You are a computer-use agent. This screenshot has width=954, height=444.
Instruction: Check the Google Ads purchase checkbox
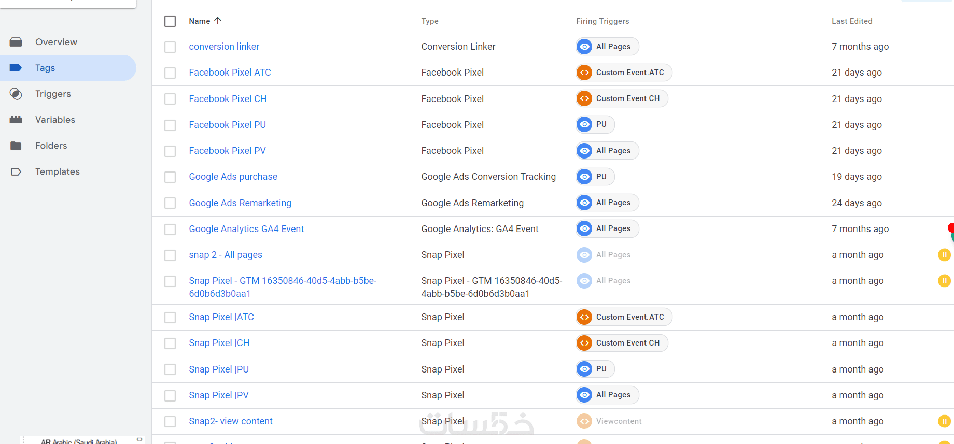click(x=170, y=177)
